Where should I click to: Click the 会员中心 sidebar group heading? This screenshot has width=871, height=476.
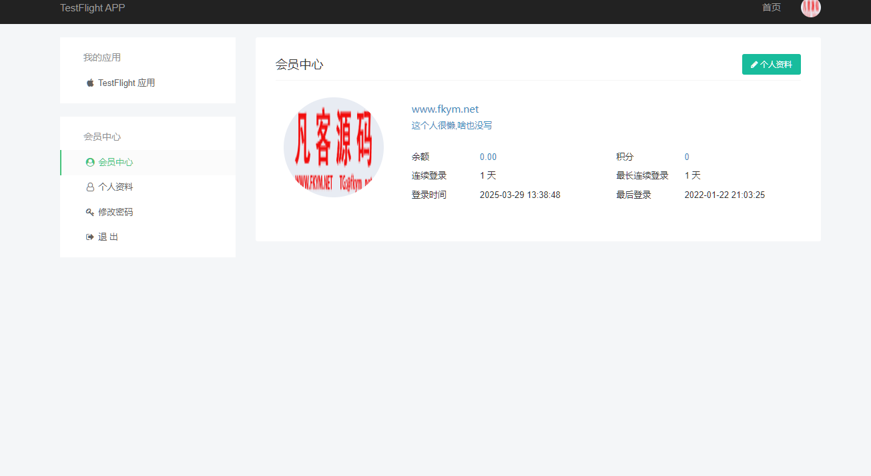pos(102,137)
